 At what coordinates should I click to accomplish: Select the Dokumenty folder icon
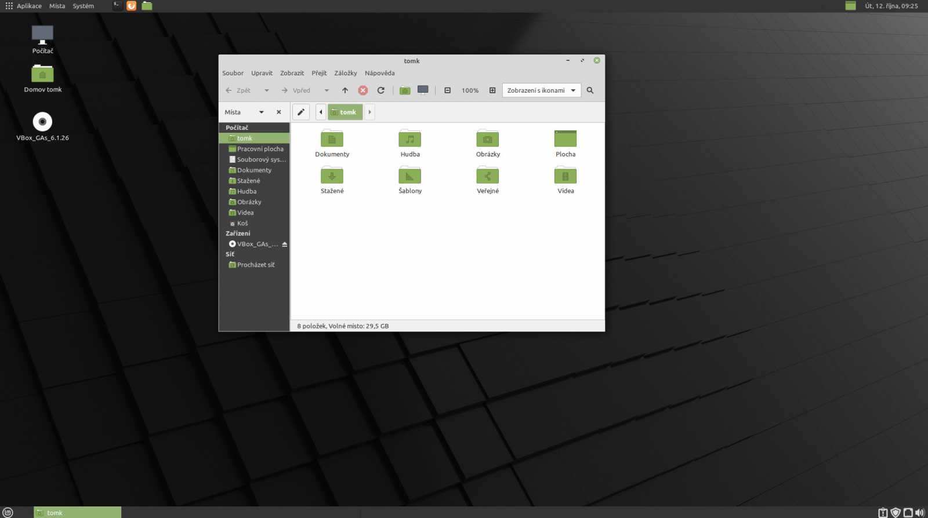pos(332,139)
